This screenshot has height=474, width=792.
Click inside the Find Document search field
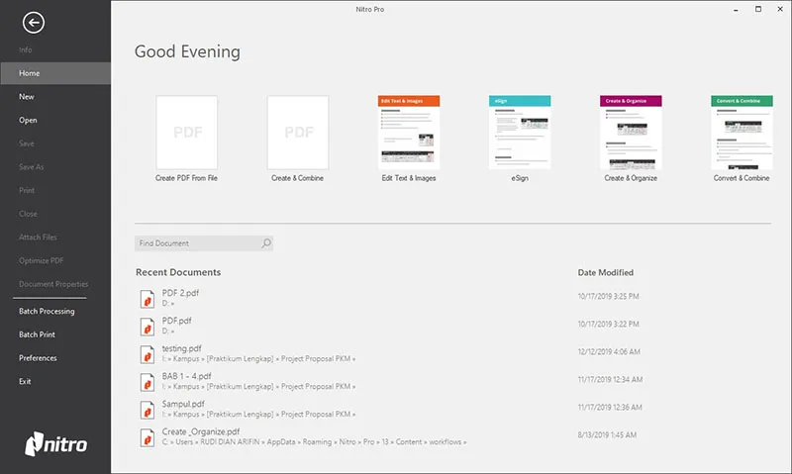[x=196, y=243]
